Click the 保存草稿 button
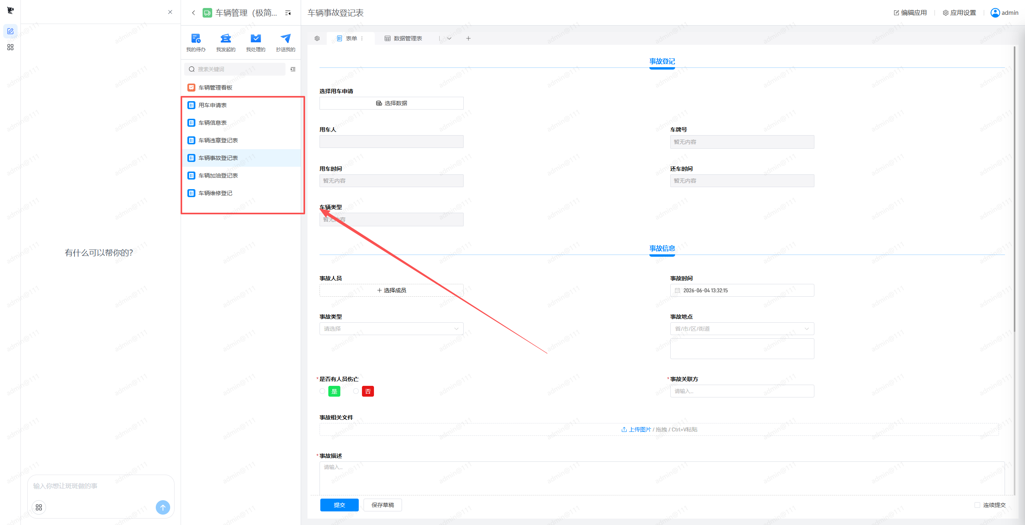The height and width of the screenshot is (525, 1025). point(383,505)
